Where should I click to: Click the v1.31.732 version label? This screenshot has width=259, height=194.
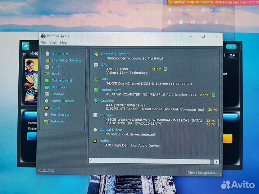pyautogui.click(x=46, y=171)
